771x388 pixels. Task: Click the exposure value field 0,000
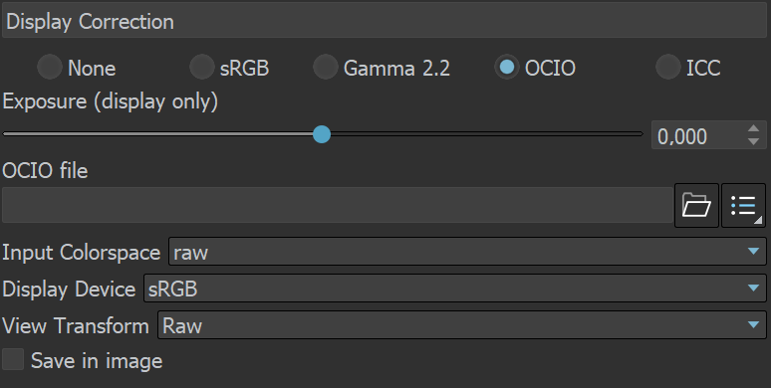point(698,135)
